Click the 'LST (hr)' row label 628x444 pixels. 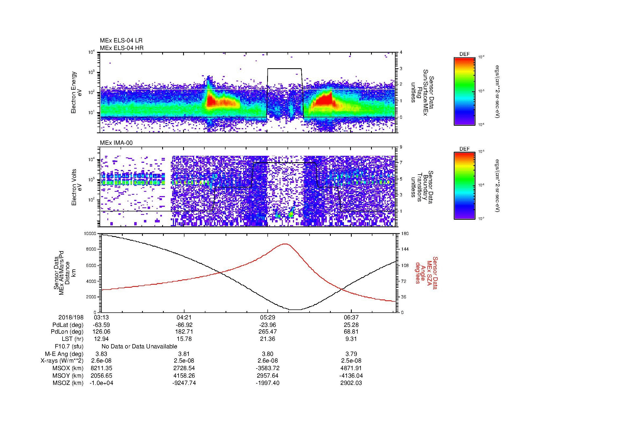tap(72, 339)
